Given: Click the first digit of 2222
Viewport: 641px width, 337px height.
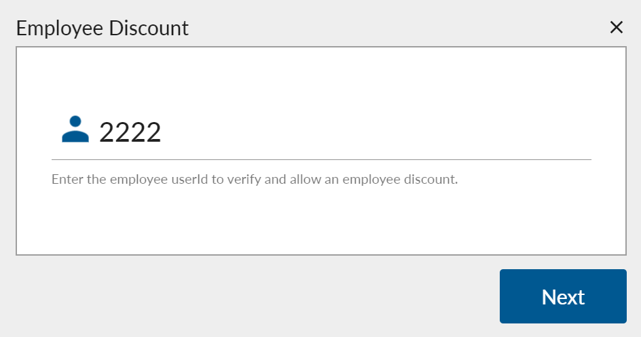Looking at the screenshot, I should (x=107, y=132).
